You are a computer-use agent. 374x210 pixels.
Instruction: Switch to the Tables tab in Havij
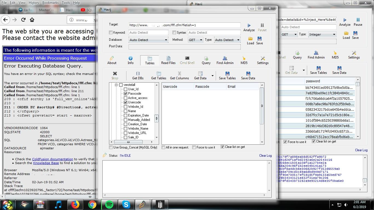pos(149,60)
